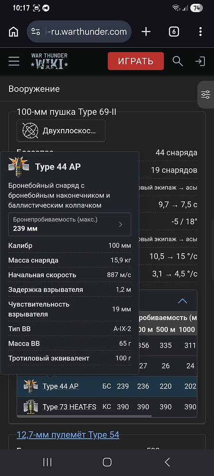Open the side filter sliders panel

206,95
